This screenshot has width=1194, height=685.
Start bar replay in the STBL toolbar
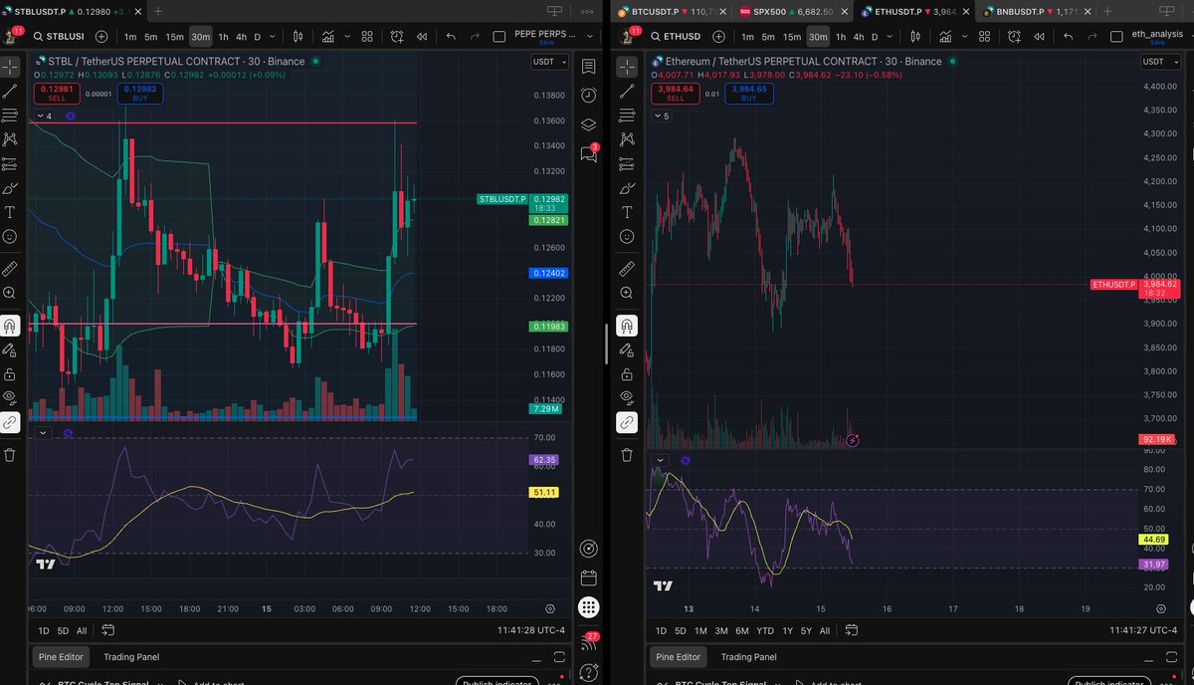tap(423, 36)
